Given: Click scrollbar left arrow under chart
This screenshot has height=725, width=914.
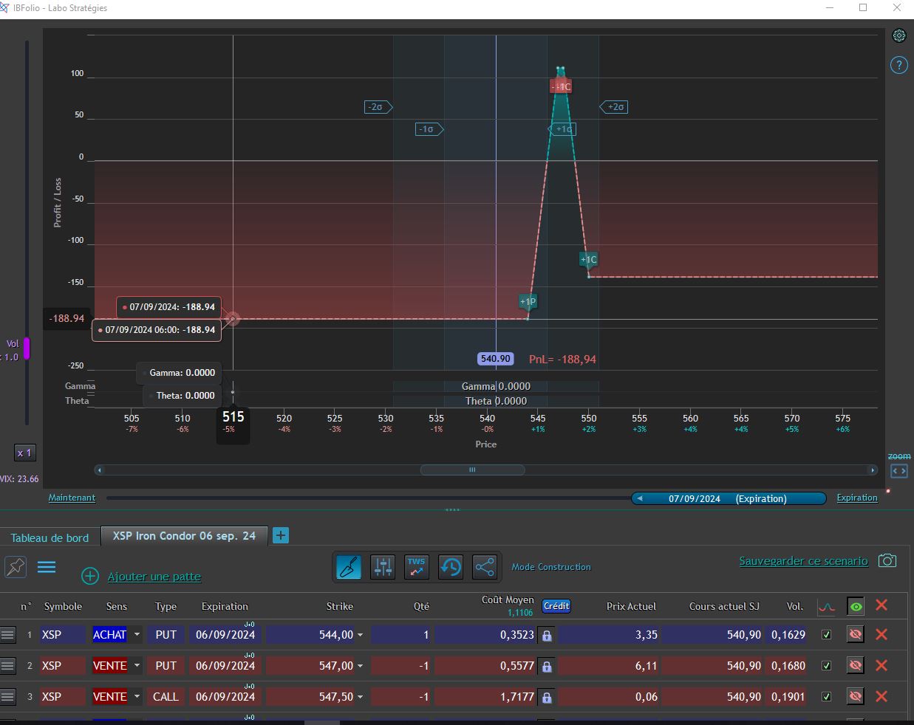Looking at the screenshot, I should [100, 470].
